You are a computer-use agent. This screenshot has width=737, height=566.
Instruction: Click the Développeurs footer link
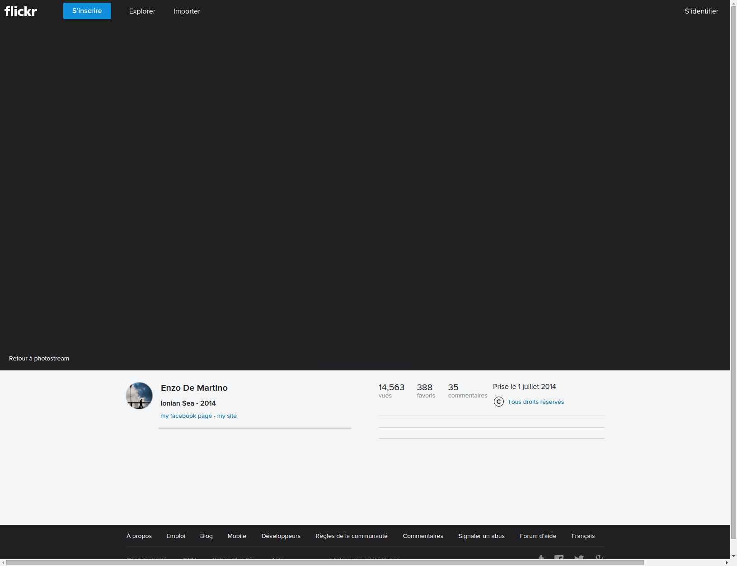click(281, 536)
